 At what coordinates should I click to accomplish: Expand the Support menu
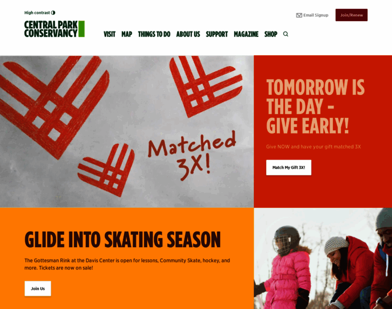click(x=217, y=34)
